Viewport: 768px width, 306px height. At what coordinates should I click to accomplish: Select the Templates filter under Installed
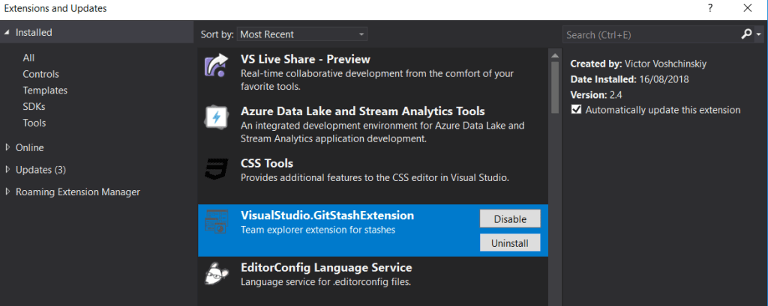pyautogui.click(x=45, y=91)
